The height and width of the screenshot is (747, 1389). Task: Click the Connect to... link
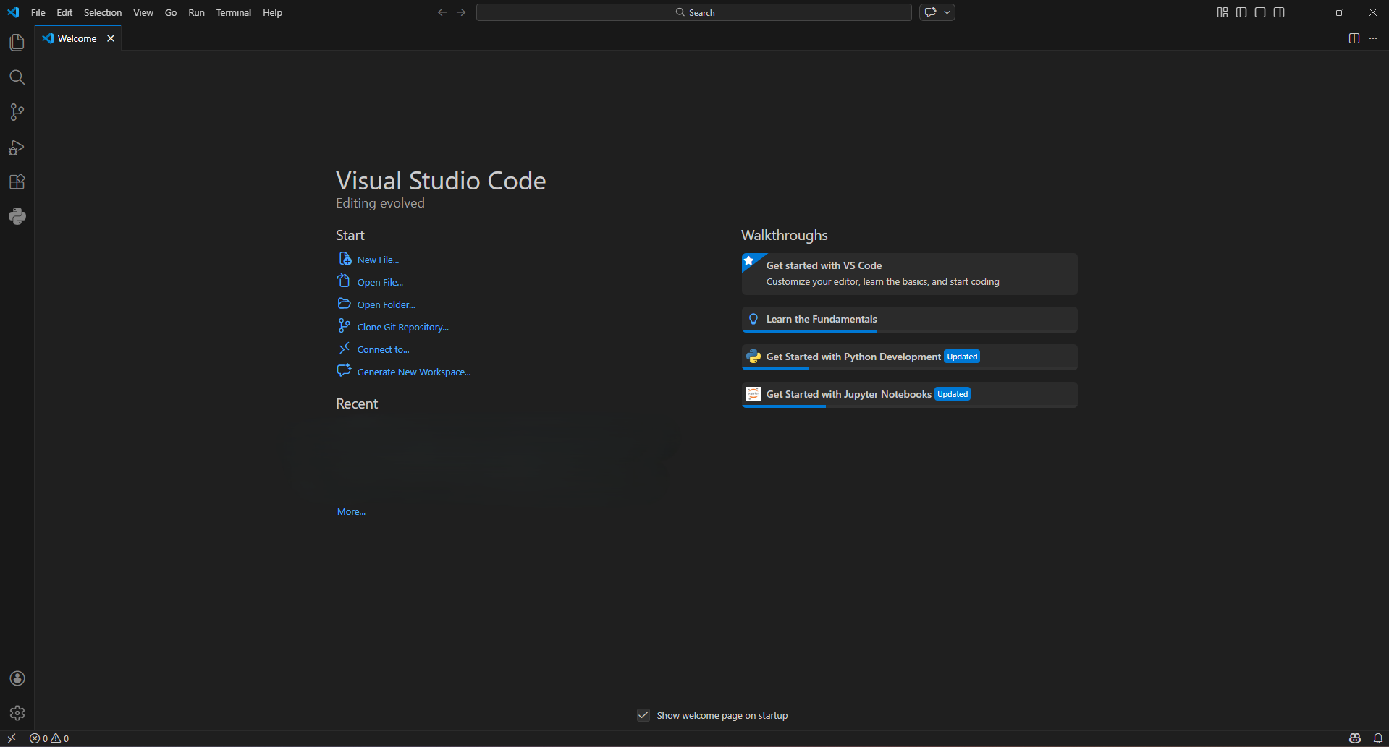pos(383,349)
